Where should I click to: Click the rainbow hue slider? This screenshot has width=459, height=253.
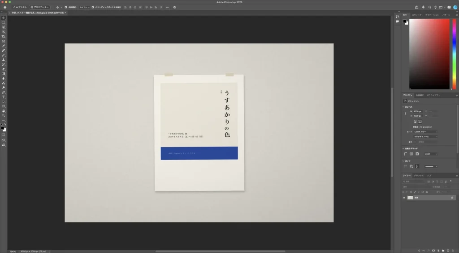click(454, 54)
